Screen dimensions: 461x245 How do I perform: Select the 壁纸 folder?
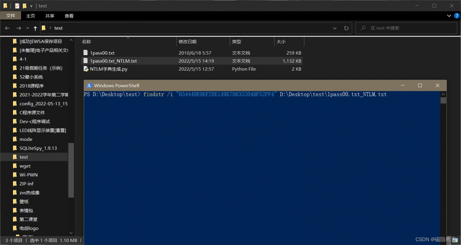pos(24,201)
